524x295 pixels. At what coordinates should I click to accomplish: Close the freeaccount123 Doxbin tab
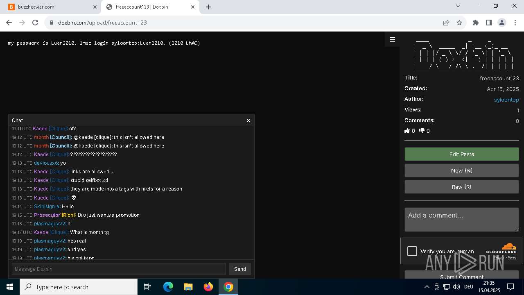[193, 7]
